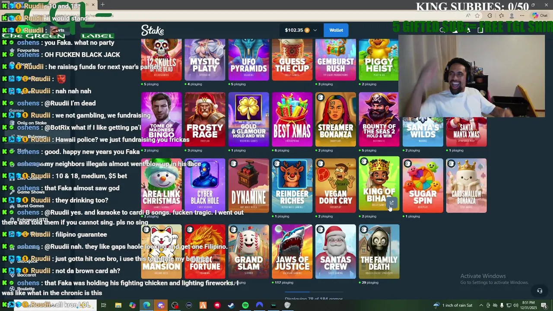Viewport: 553px width, 311px height.
Task: Select the Guess the Cup game
Action: (292, 60)
